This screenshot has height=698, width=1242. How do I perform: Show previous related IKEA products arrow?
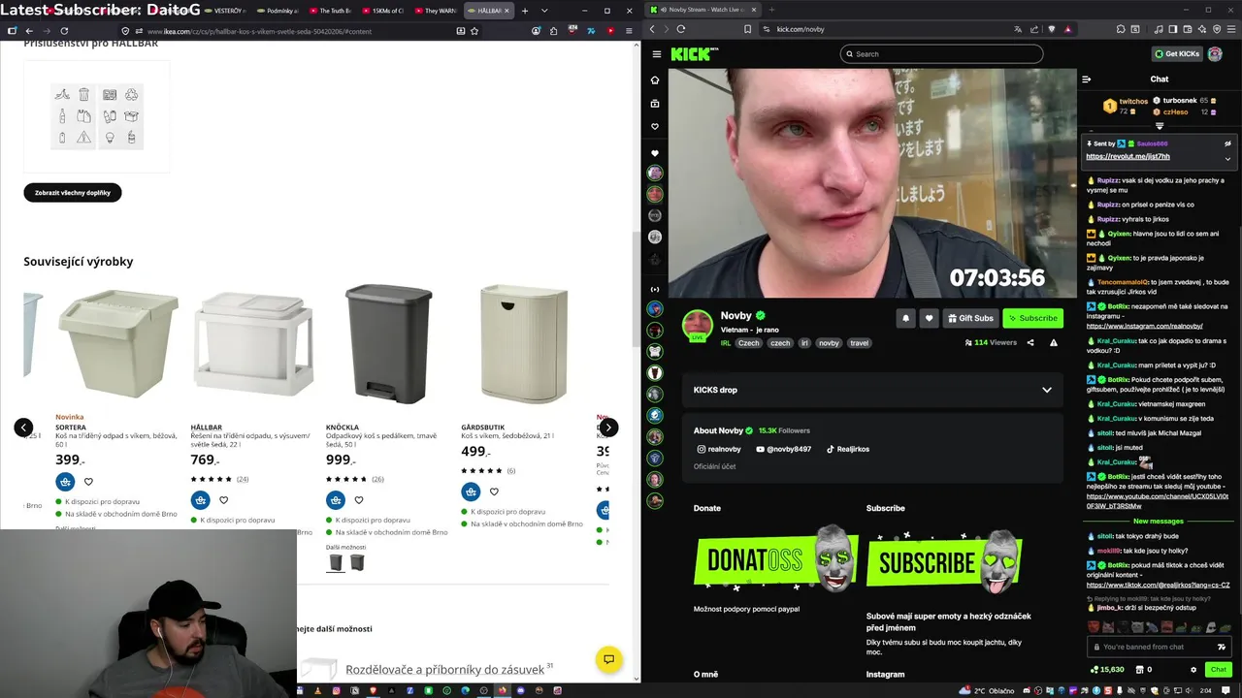pos(23,427)
